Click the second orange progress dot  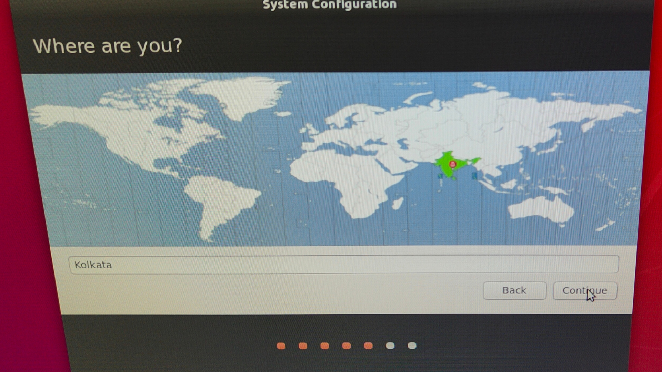click(303, 346)
